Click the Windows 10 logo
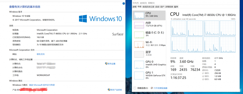 [x=100, y=18]
